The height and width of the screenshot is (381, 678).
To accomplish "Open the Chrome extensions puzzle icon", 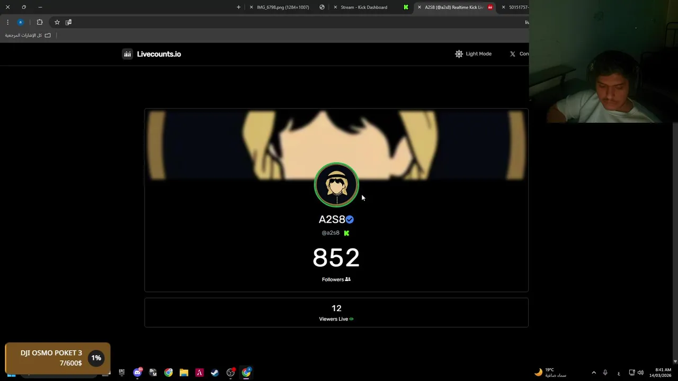I will [40, 22].
